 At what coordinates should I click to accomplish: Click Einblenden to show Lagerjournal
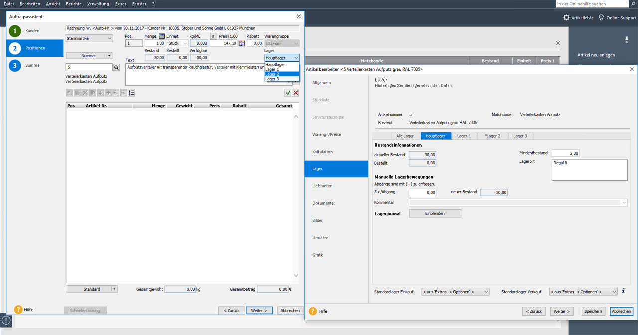[x=435, y=213]
